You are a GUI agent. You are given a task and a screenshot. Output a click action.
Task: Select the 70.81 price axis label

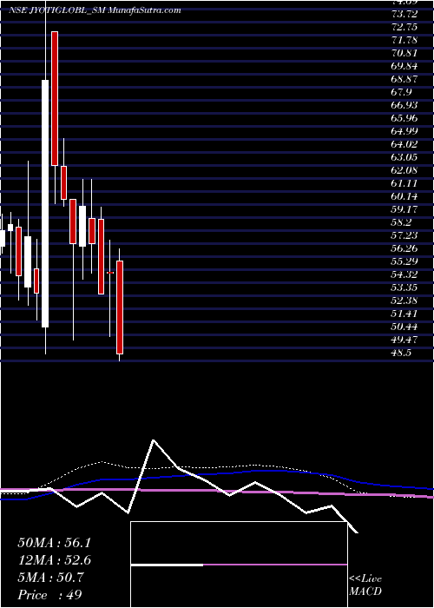(x=404, y=53)
